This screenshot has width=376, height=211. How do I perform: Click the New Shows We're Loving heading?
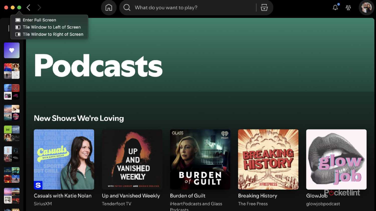79,118
